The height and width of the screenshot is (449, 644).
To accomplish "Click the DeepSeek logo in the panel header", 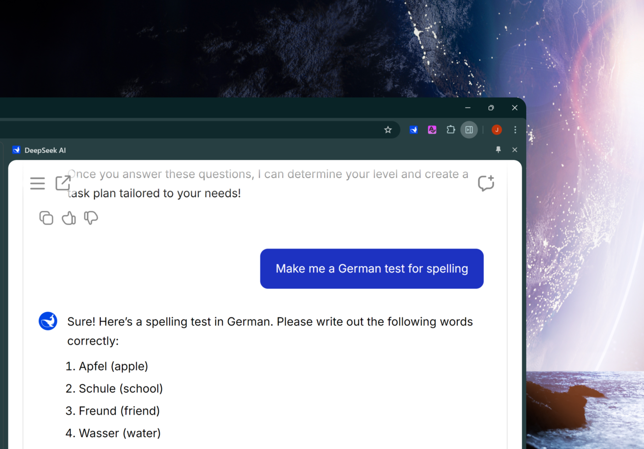I will pos(17,150).
